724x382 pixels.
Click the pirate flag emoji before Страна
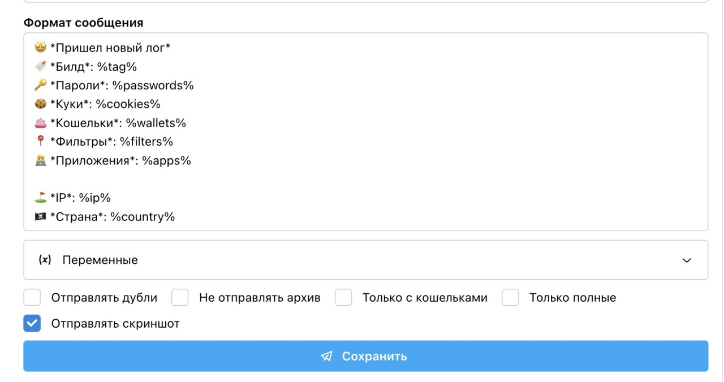(40, 216)
